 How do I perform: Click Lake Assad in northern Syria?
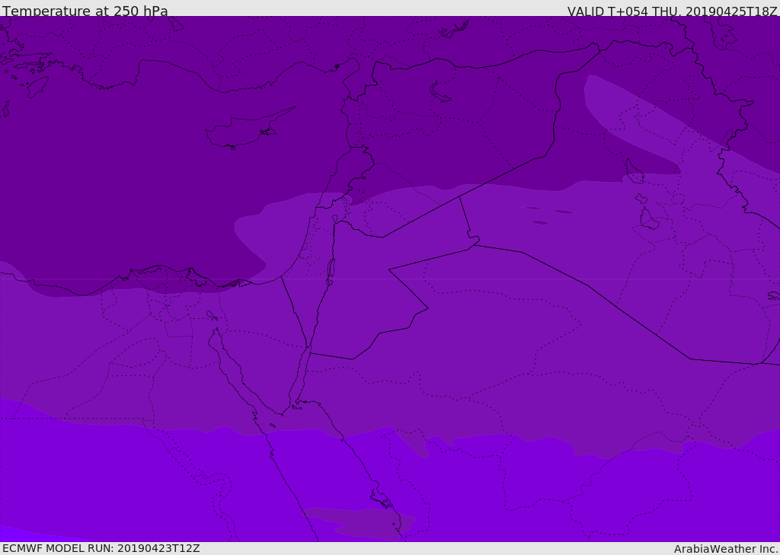pyautogui.click(x=439, y=93)
